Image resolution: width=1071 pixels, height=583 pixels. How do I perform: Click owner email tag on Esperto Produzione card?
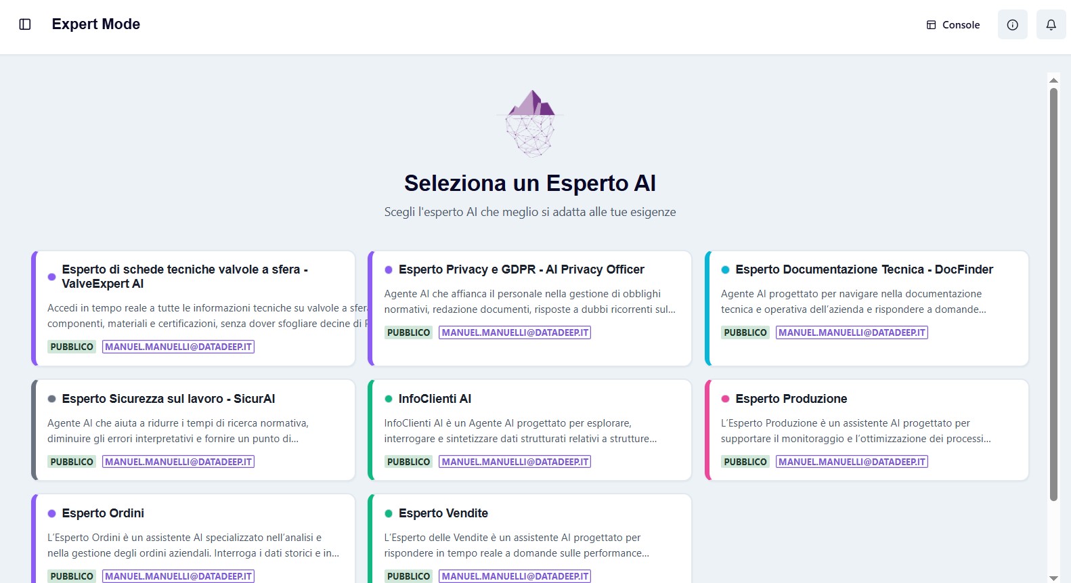click(x=852, y=462)
